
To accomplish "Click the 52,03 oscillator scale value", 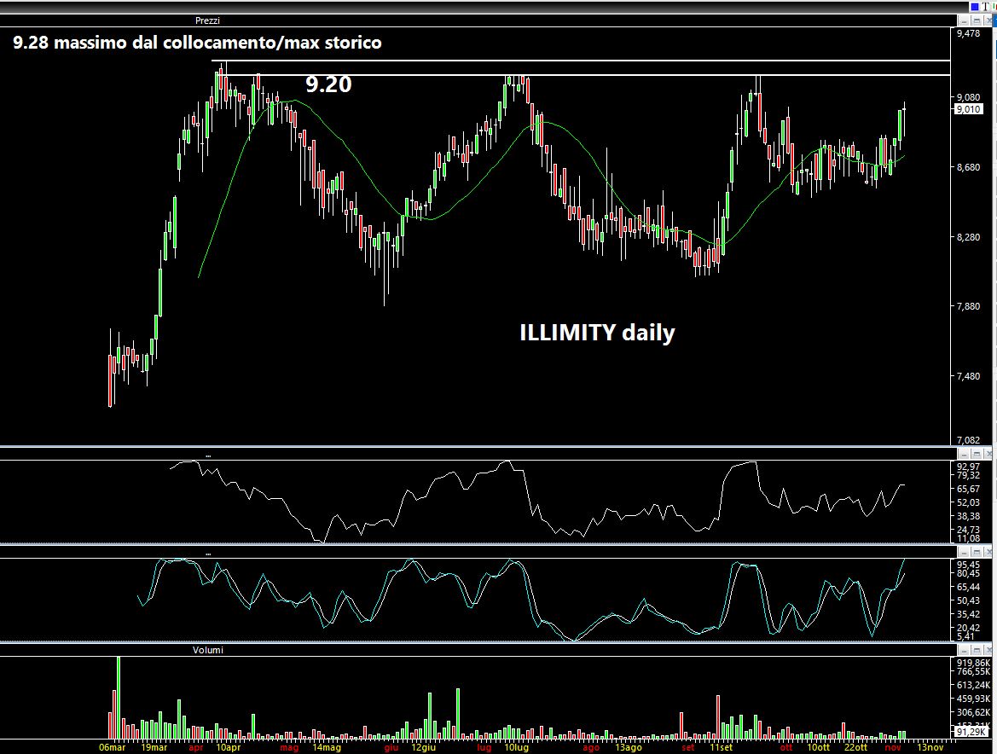I will [968, 502].
